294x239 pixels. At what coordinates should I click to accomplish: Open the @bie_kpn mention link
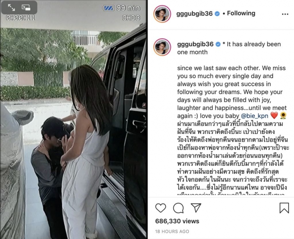(254, 116)
